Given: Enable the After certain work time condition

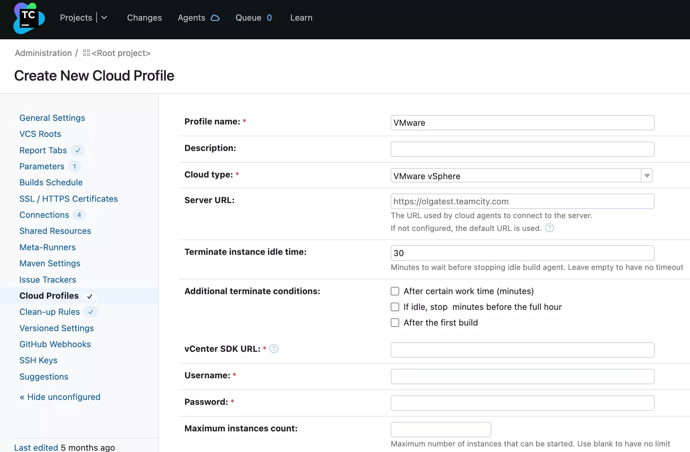Looking at the screenshot, I should (395, 291).
